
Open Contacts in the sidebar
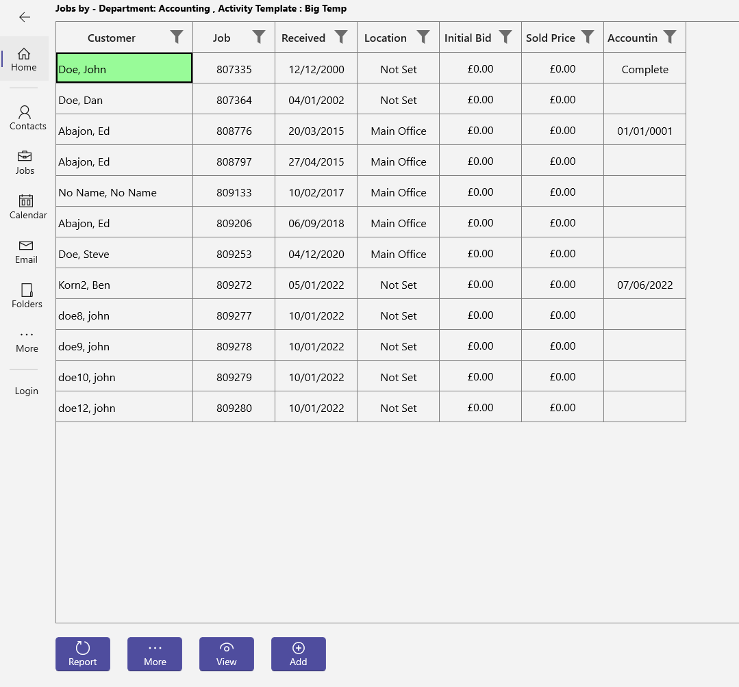click(28, 118)
